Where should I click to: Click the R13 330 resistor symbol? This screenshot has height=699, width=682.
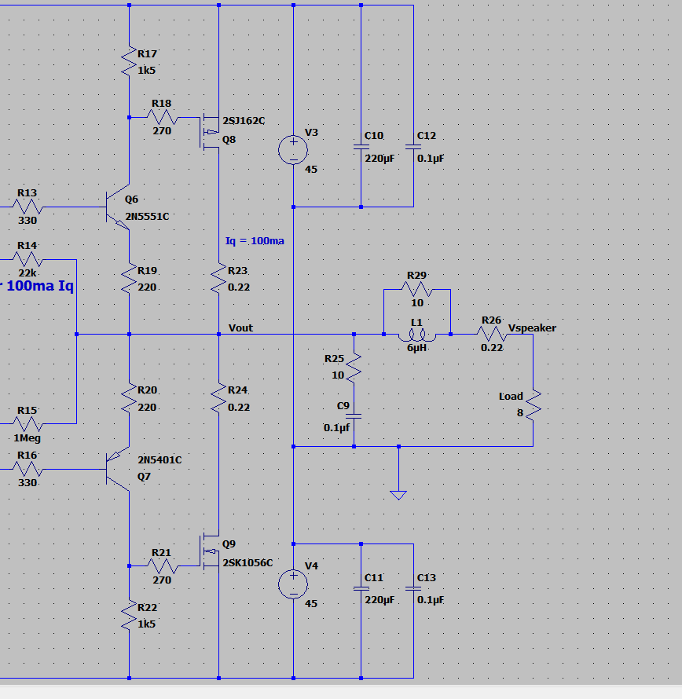[x=27, y=207]
